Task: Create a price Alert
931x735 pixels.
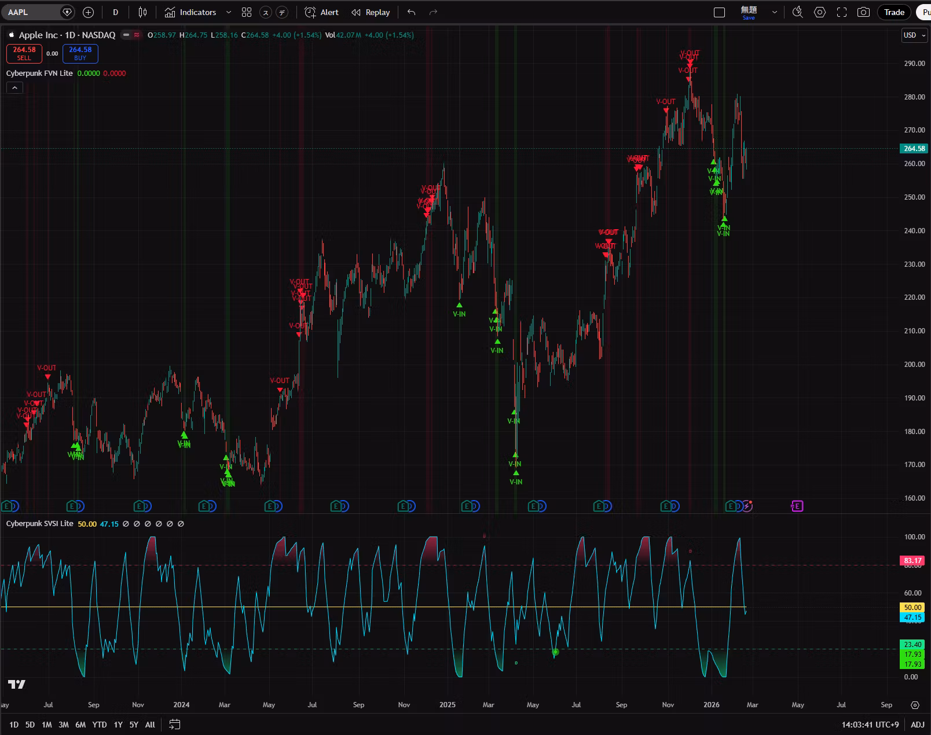Action: 322,12
